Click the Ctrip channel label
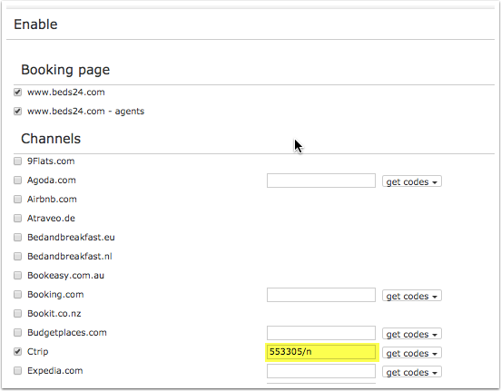 tap(38, 352)
